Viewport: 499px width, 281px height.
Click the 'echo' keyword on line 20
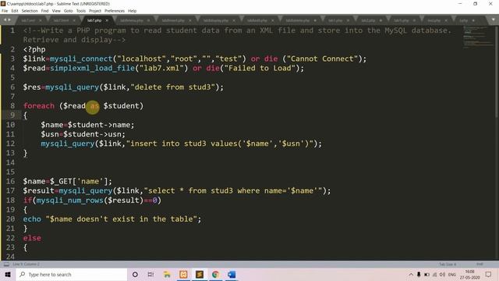pos(32,219)
